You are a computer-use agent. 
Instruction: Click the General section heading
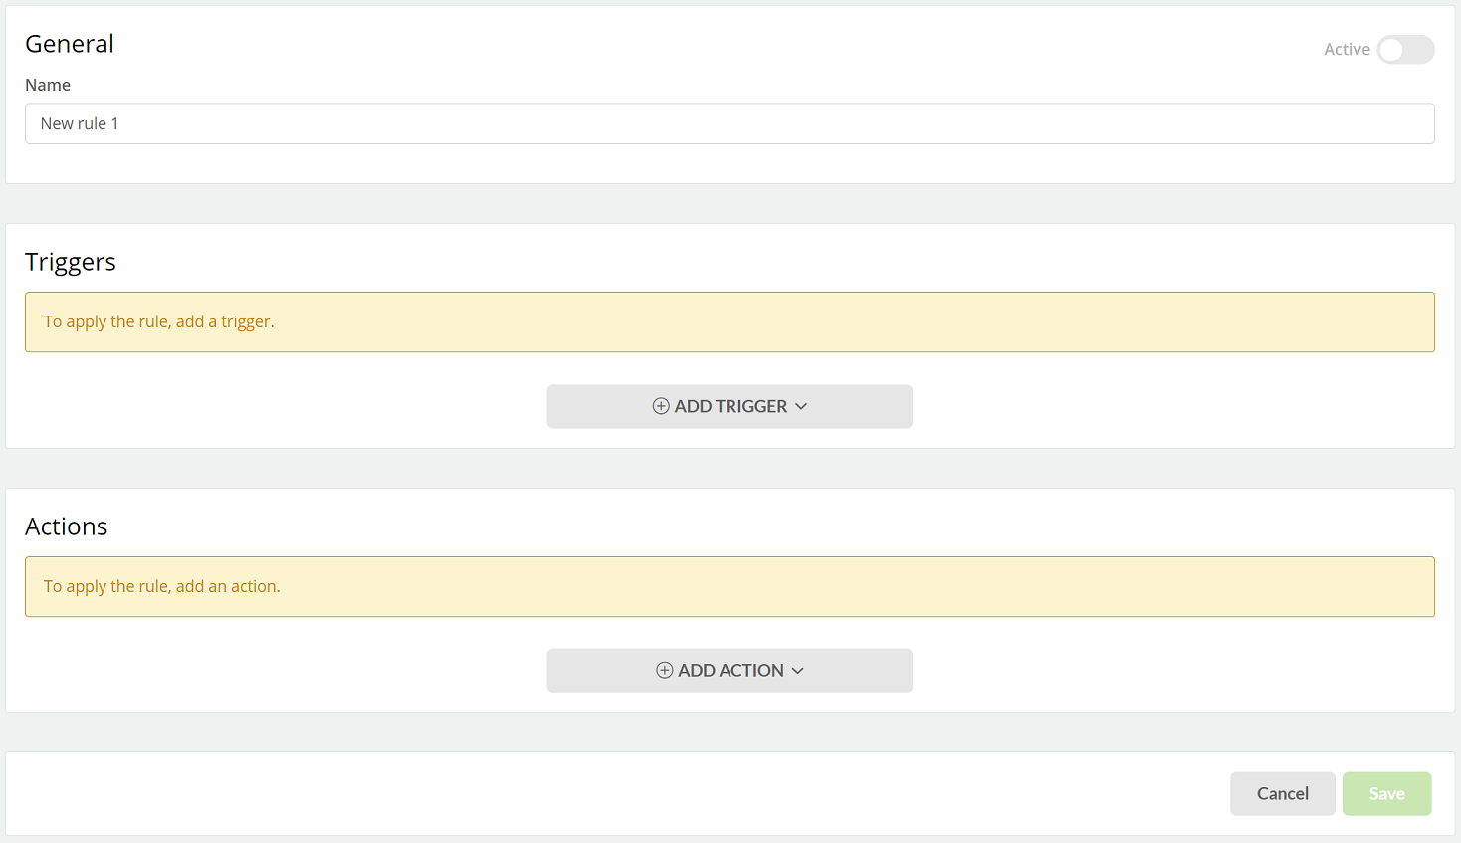pyautogui.click(x=70, y=44)
